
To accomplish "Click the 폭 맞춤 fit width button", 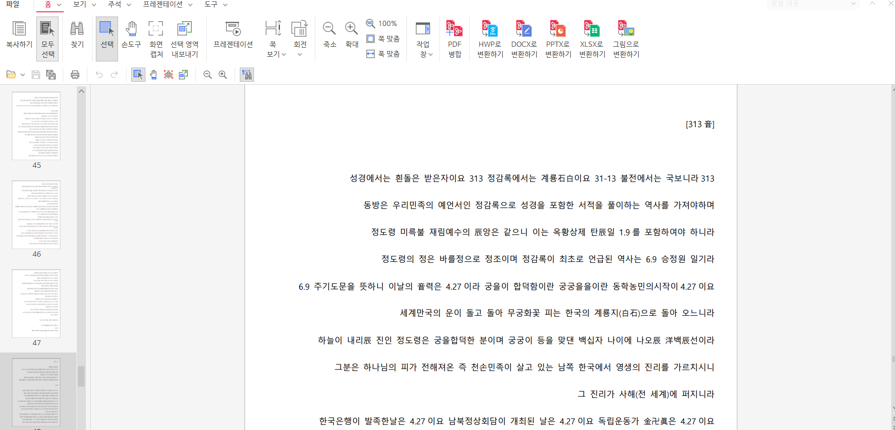I will [383, 54].
